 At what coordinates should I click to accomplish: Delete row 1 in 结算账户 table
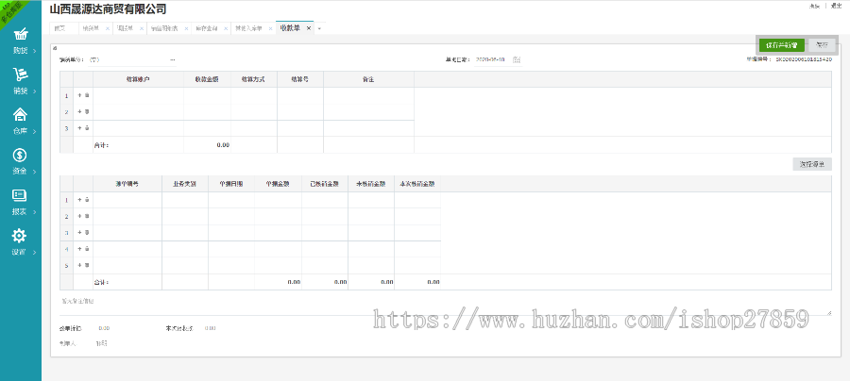tap(87, 95)
